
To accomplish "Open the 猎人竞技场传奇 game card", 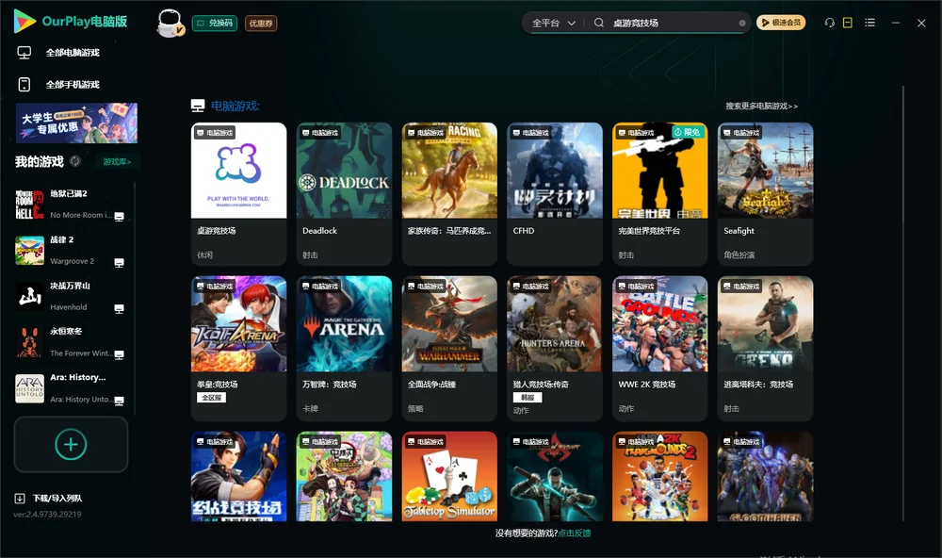I will 555,348.
